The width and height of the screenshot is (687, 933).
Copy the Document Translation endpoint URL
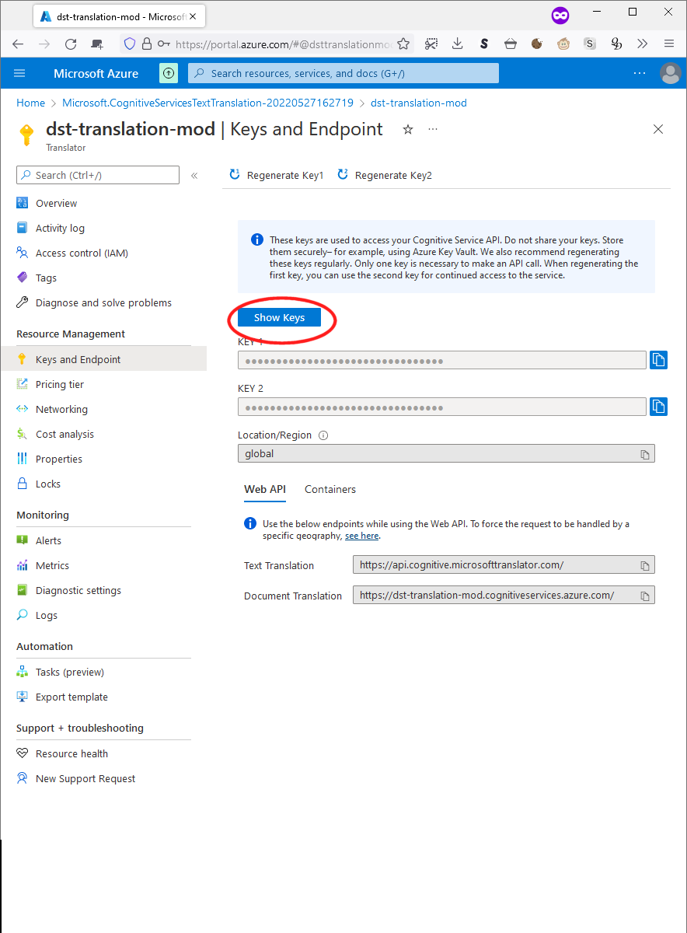(645, 596)
